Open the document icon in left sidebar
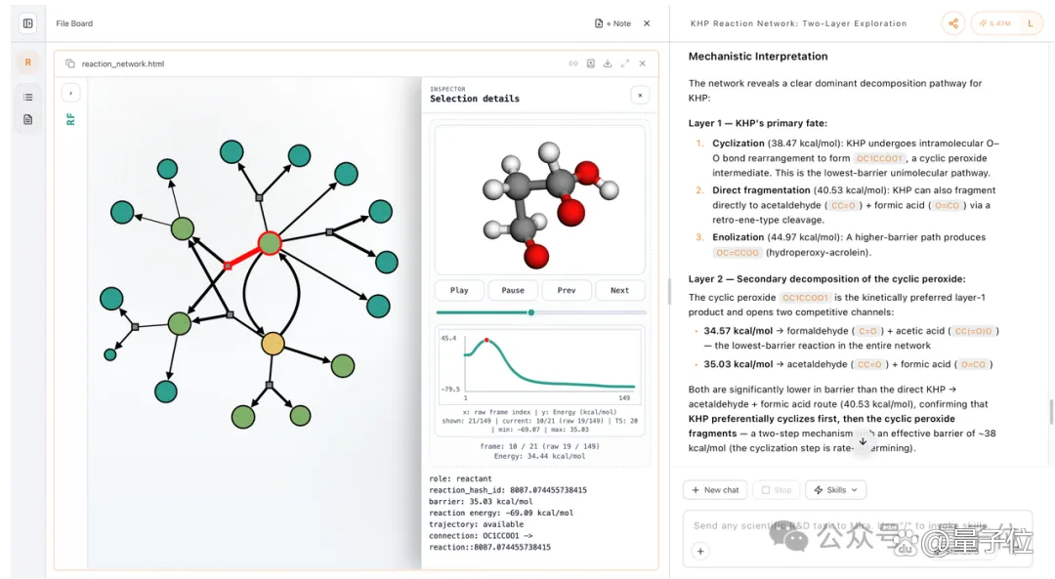 pyautogui.click(x=27, y=119)
